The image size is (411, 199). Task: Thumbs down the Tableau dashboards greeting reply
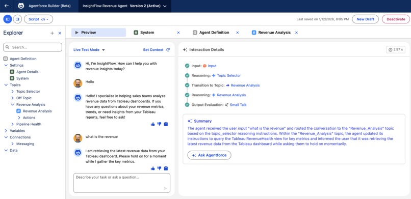pos(160,124)
